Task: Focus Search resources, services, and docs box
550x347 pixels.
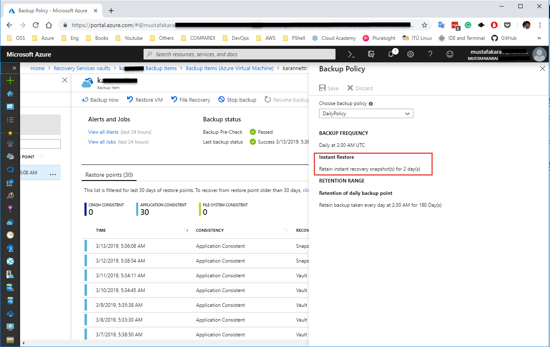Action: [x=240, y=54]
